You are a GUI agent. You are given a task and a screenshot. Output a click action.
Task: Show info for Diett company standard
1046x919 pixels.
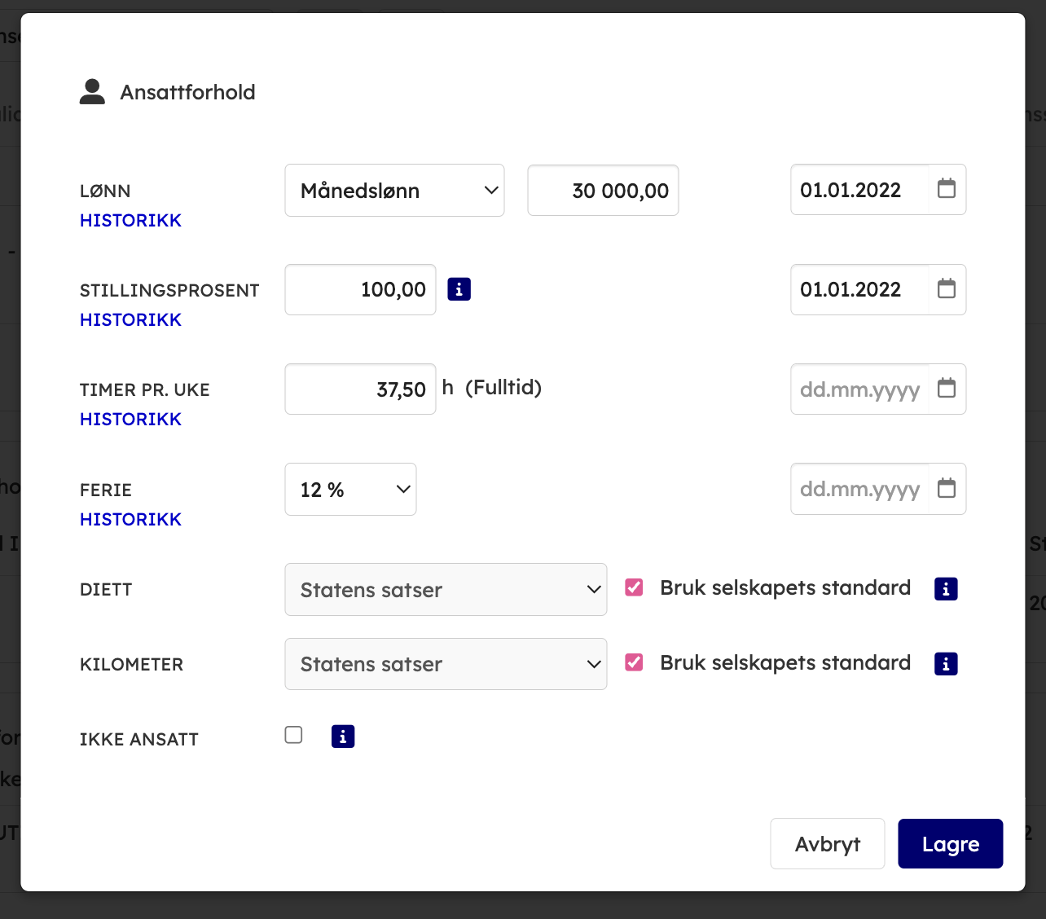945,589
